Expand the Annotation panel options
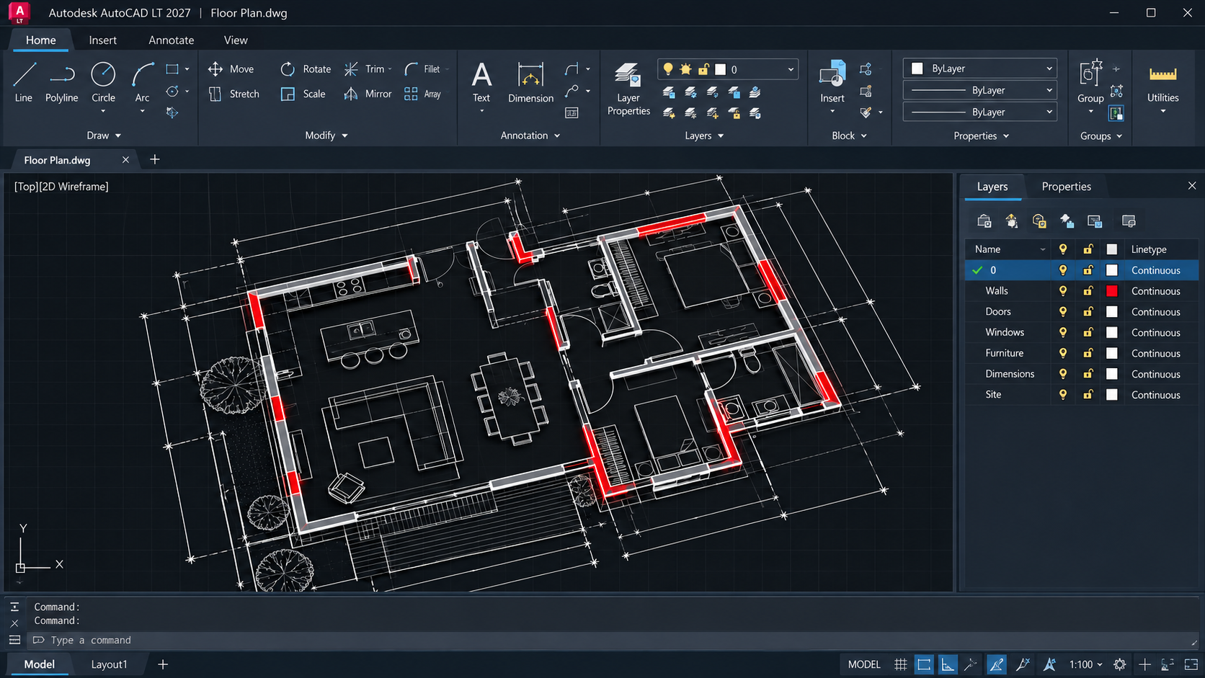Viewport: 1205px width, 678px height. [x=530, y=135]
